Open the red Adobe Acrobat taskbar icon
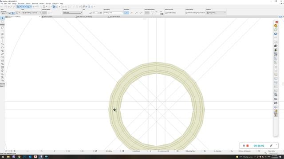Image resolution: width=284 pixels, height=159 pixels. (x=35, y=157)
